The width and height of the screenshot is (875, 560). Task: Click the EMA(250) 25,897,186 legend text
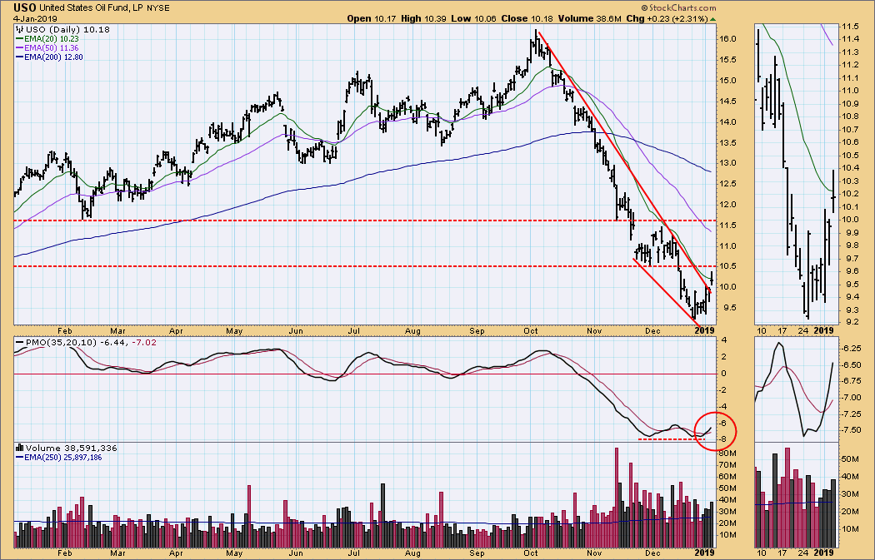(63, 458)
